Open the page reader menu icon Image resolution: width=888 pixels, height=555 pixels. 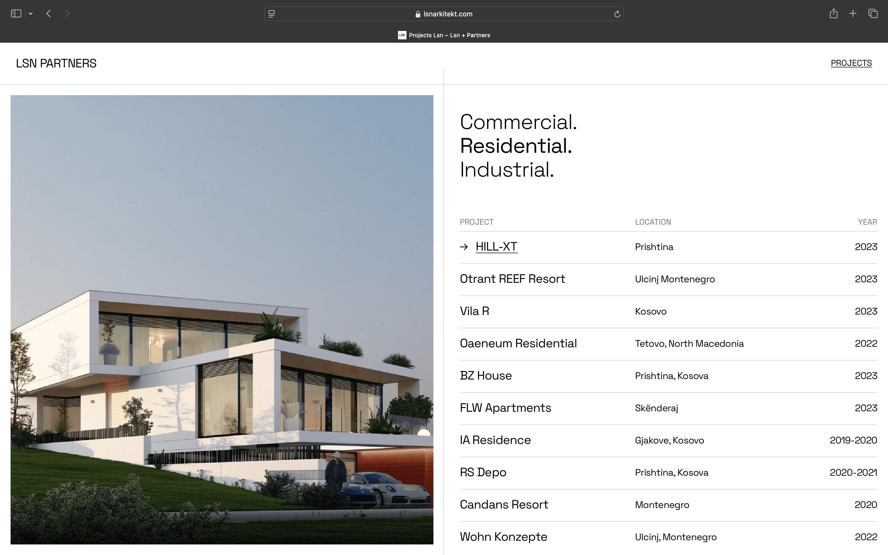click(x=271, y=14)
